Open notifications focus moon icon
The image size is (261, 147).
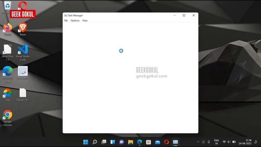pyautogui.click(x=256, y=142)
